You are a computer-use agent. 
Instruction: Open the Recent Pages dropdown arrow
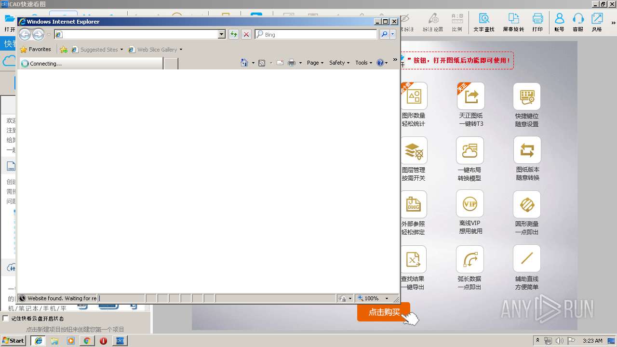tap(49, 35)
